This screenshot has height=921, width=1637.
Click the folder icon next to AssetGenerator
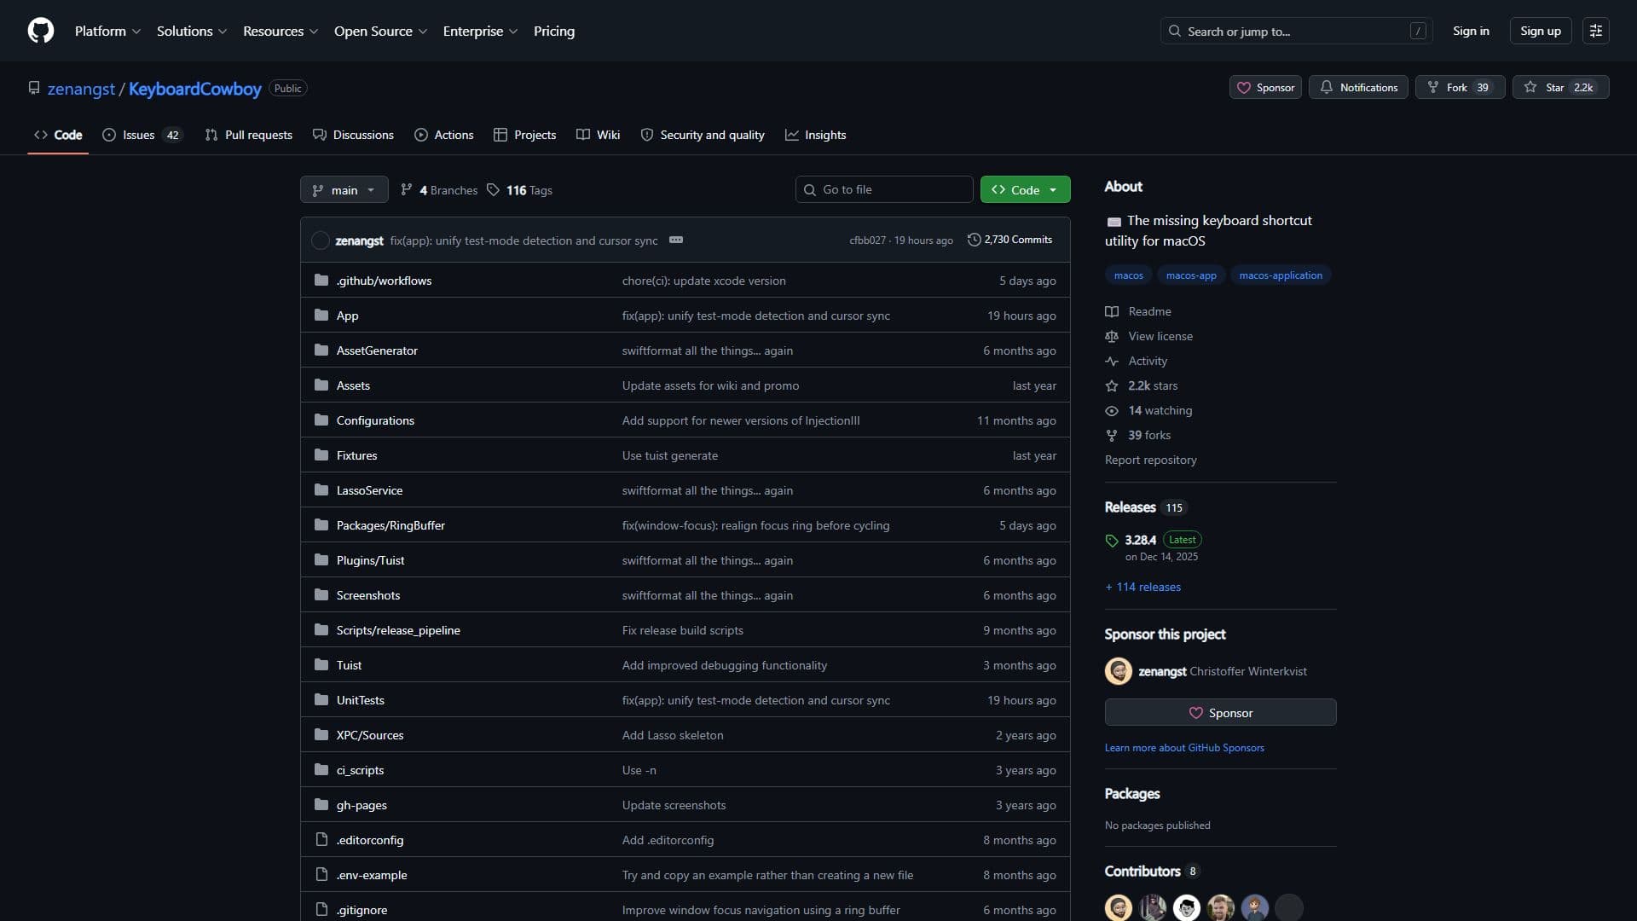321,350
